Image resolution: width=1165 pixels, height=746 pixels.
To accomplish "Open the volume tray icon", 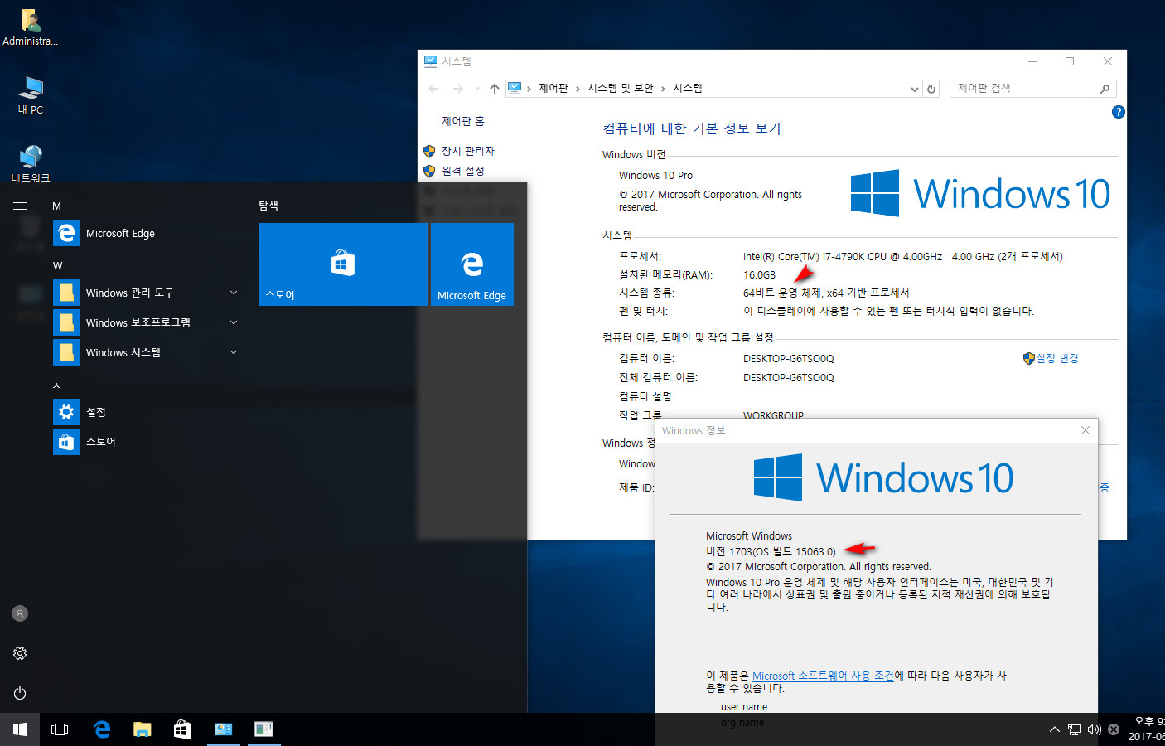I will (1095, 729).
